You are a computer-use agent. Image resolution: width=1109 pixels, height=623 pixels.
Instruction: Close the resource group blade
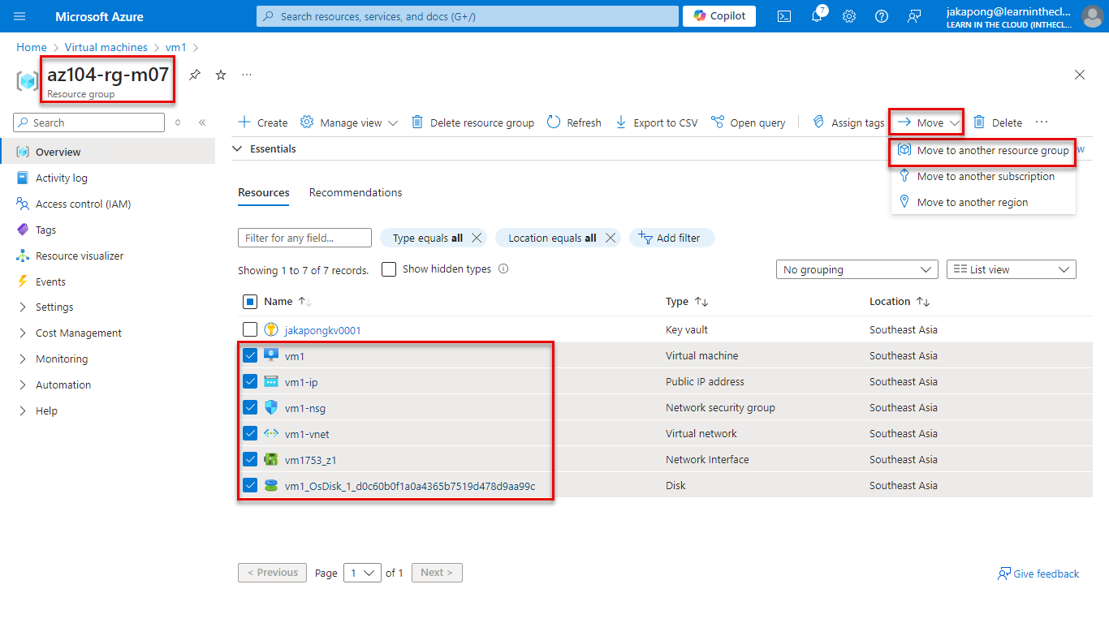click(1080, 75)
